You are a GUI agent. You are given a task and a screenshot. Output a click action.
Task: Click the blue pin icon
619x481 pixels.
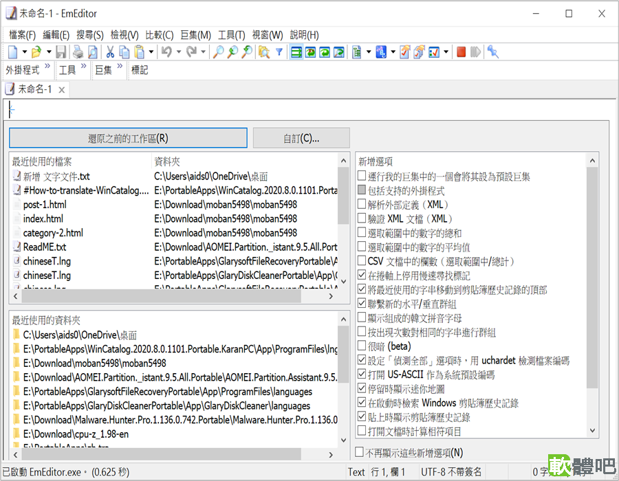(x=492, y=52)
